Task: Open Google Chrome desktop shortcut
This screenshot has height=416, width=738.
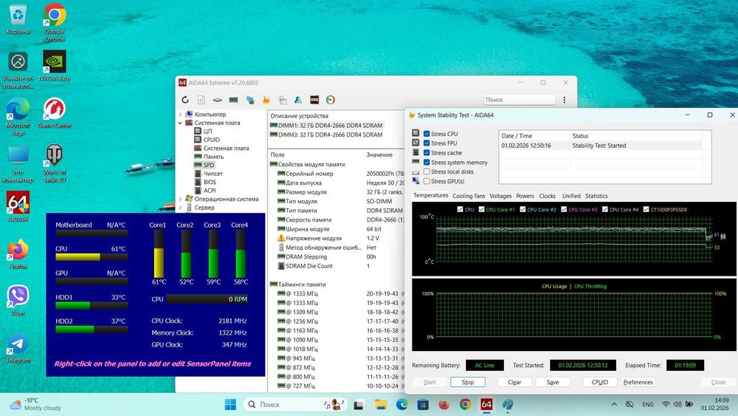Action: coord(55,22)
